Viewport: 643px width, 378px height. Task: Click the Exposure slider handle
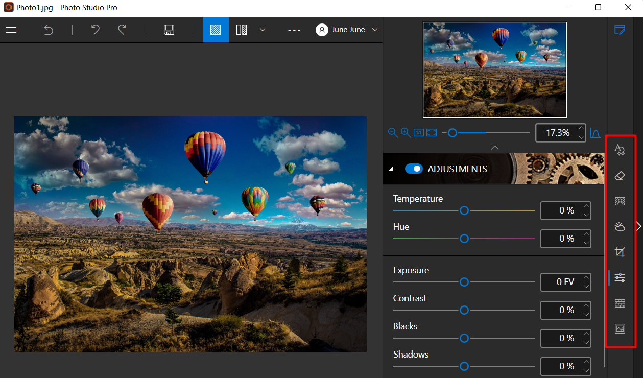click(464, 282)
